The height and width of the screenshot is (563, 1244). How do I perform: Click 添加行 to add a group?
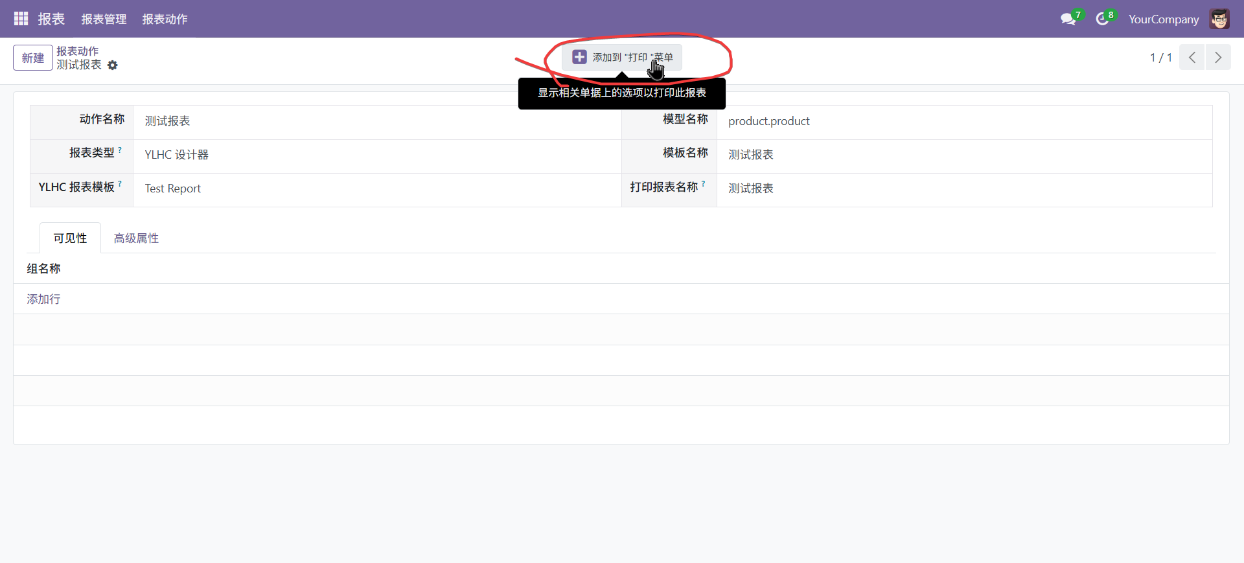(43, 299)
